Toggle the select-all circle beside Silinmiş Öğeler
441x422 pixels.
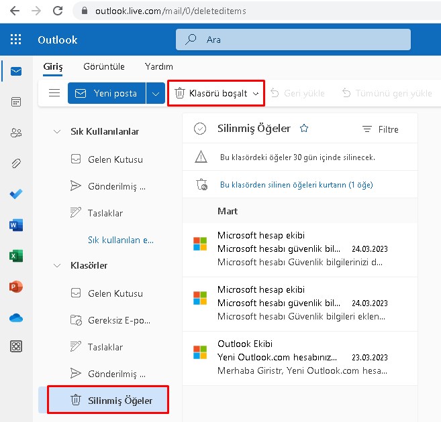click(199, 129)
